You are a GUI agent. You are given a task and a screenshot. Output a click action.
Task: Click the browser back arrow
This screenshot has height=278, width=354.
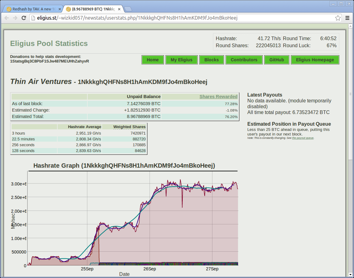pos(6,18)
